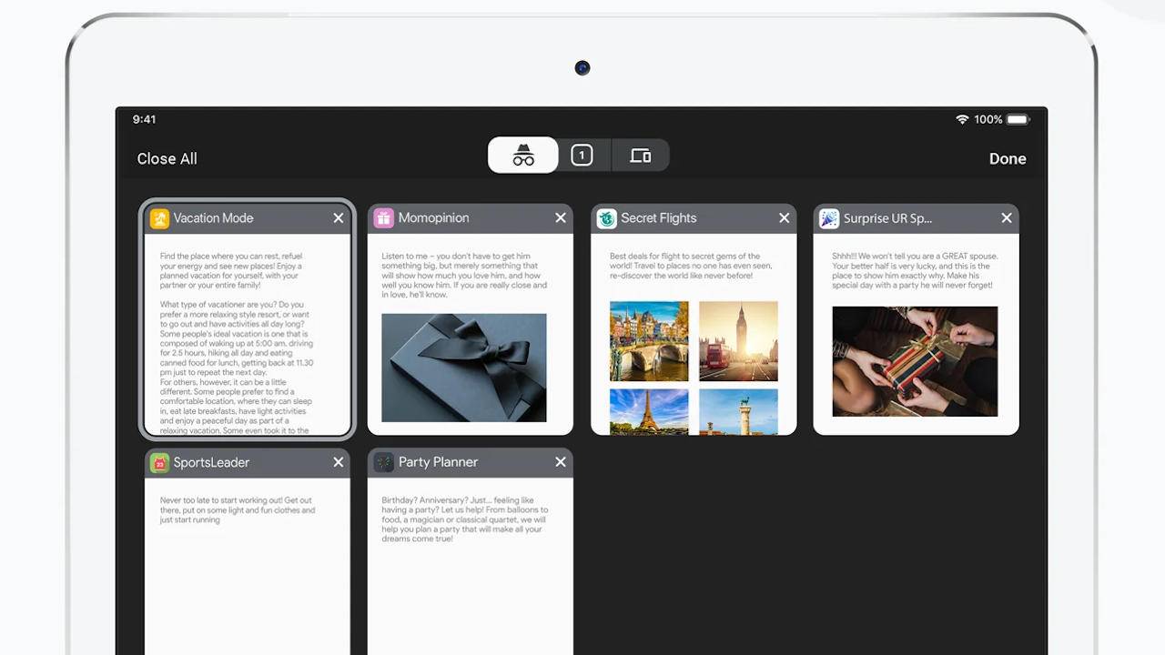Close the Momopinion tab
1165x655 pixels.
click(561, 218)
